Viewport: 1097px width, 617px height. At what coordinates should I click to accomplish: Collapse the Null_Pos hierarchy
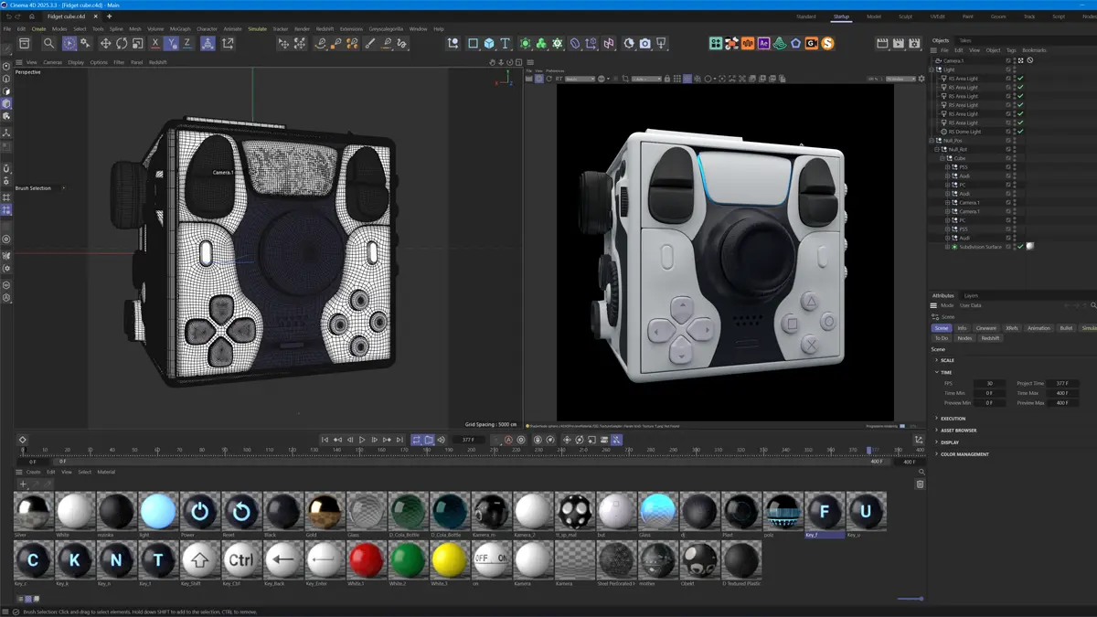[x=932, y=141]
